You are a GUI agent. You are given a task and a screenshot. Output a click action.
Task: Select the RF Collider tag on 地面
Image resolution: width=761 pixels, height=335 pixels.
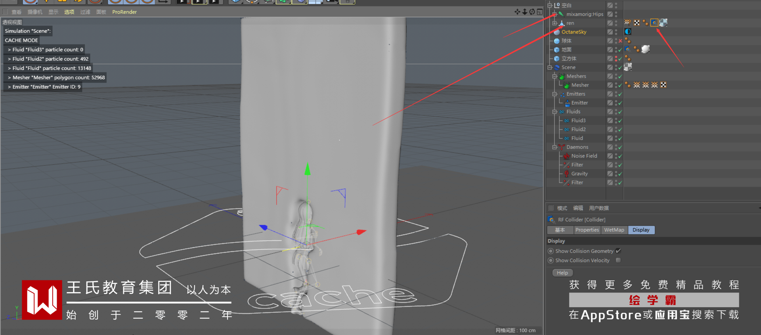pos(628,49)
